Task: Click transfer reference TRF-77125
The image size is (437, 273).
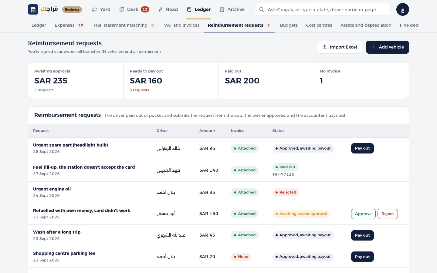Action: (283, 174)
